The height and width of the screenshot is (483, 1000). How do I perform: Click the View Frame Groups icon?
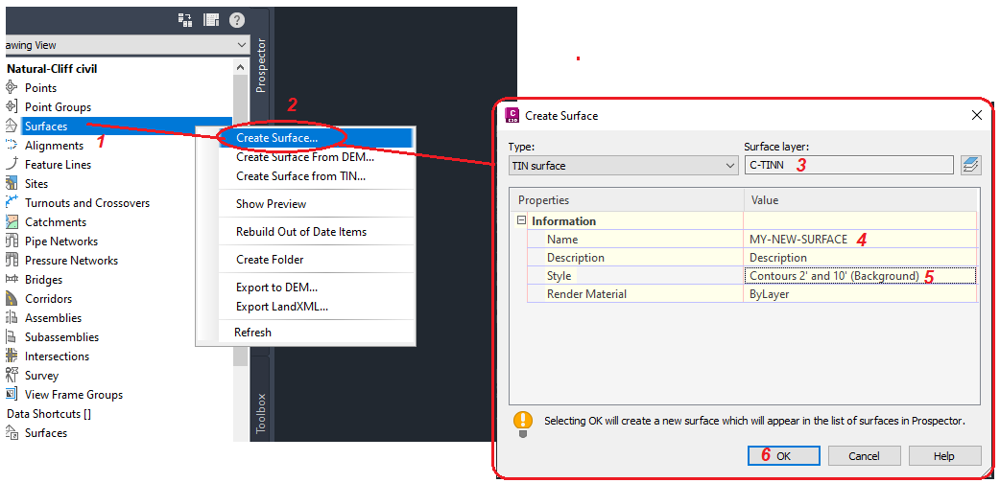click(12, 394)
